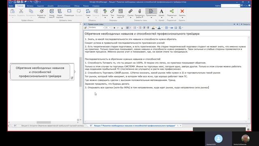Switch to the Обзор ribbon tab
This screenshot has height=146, width=259.
(77, 6)
